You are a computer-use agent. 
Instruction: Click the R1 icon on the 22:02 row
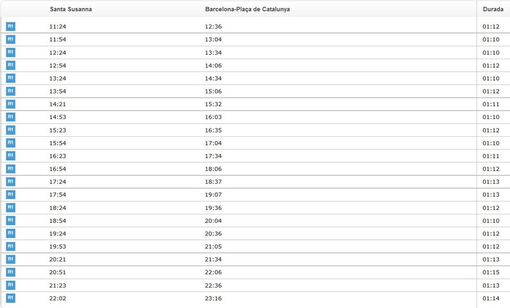click(x=10, y=298)
